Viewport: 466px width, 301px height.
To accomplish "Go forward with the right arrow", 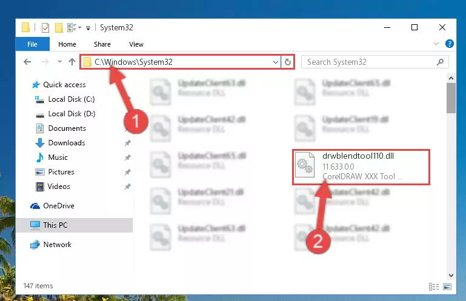I will pos(45,62).
